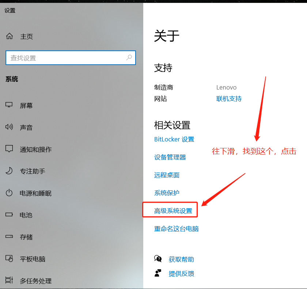
Task: Click the Get help (获取帮助) chat icon
Action: coord(158,259)
